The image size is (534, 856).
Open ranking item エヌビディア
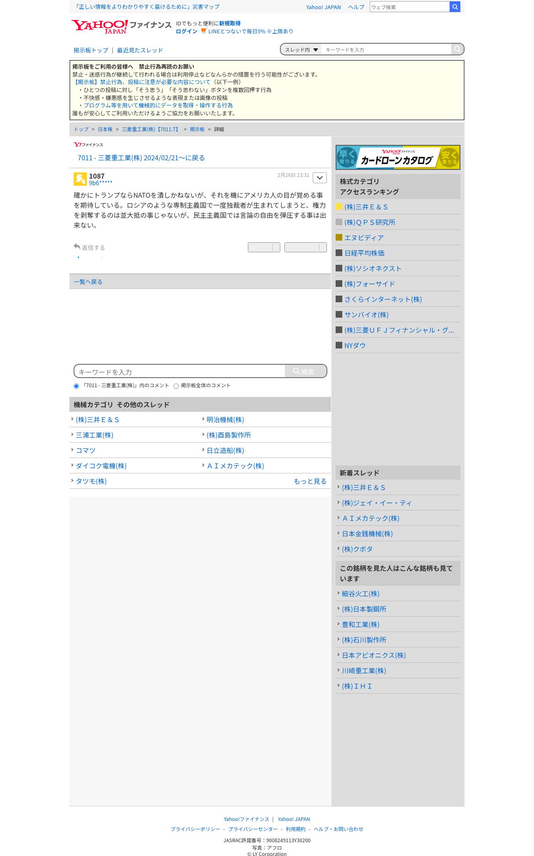(364, 238)
